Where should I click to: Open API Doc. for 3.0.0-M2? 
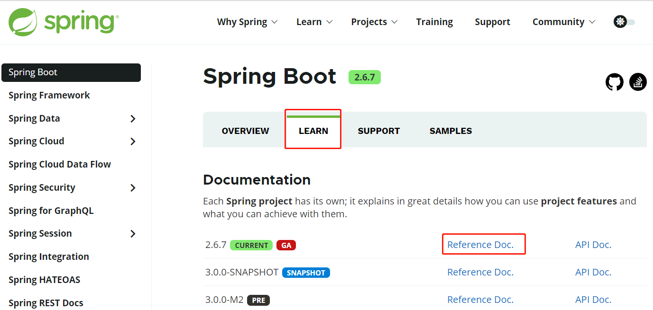click(593, 300)
